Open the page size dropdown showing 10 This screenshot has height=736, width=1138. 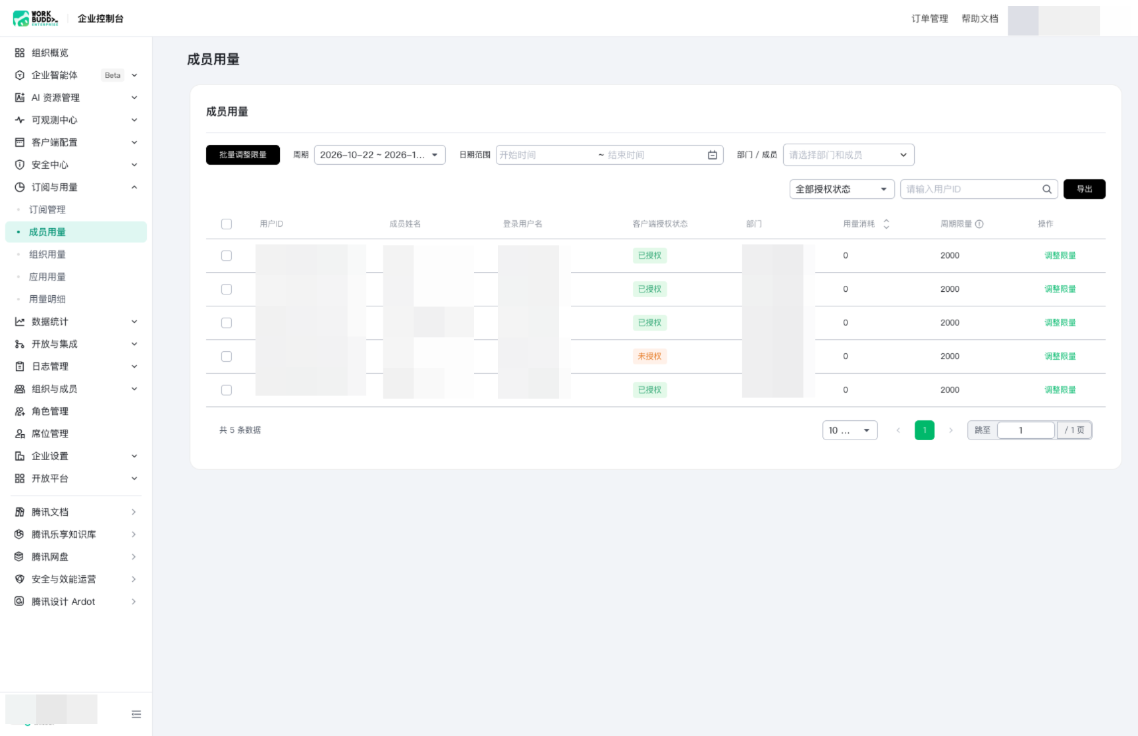click(x=850, y=430)
